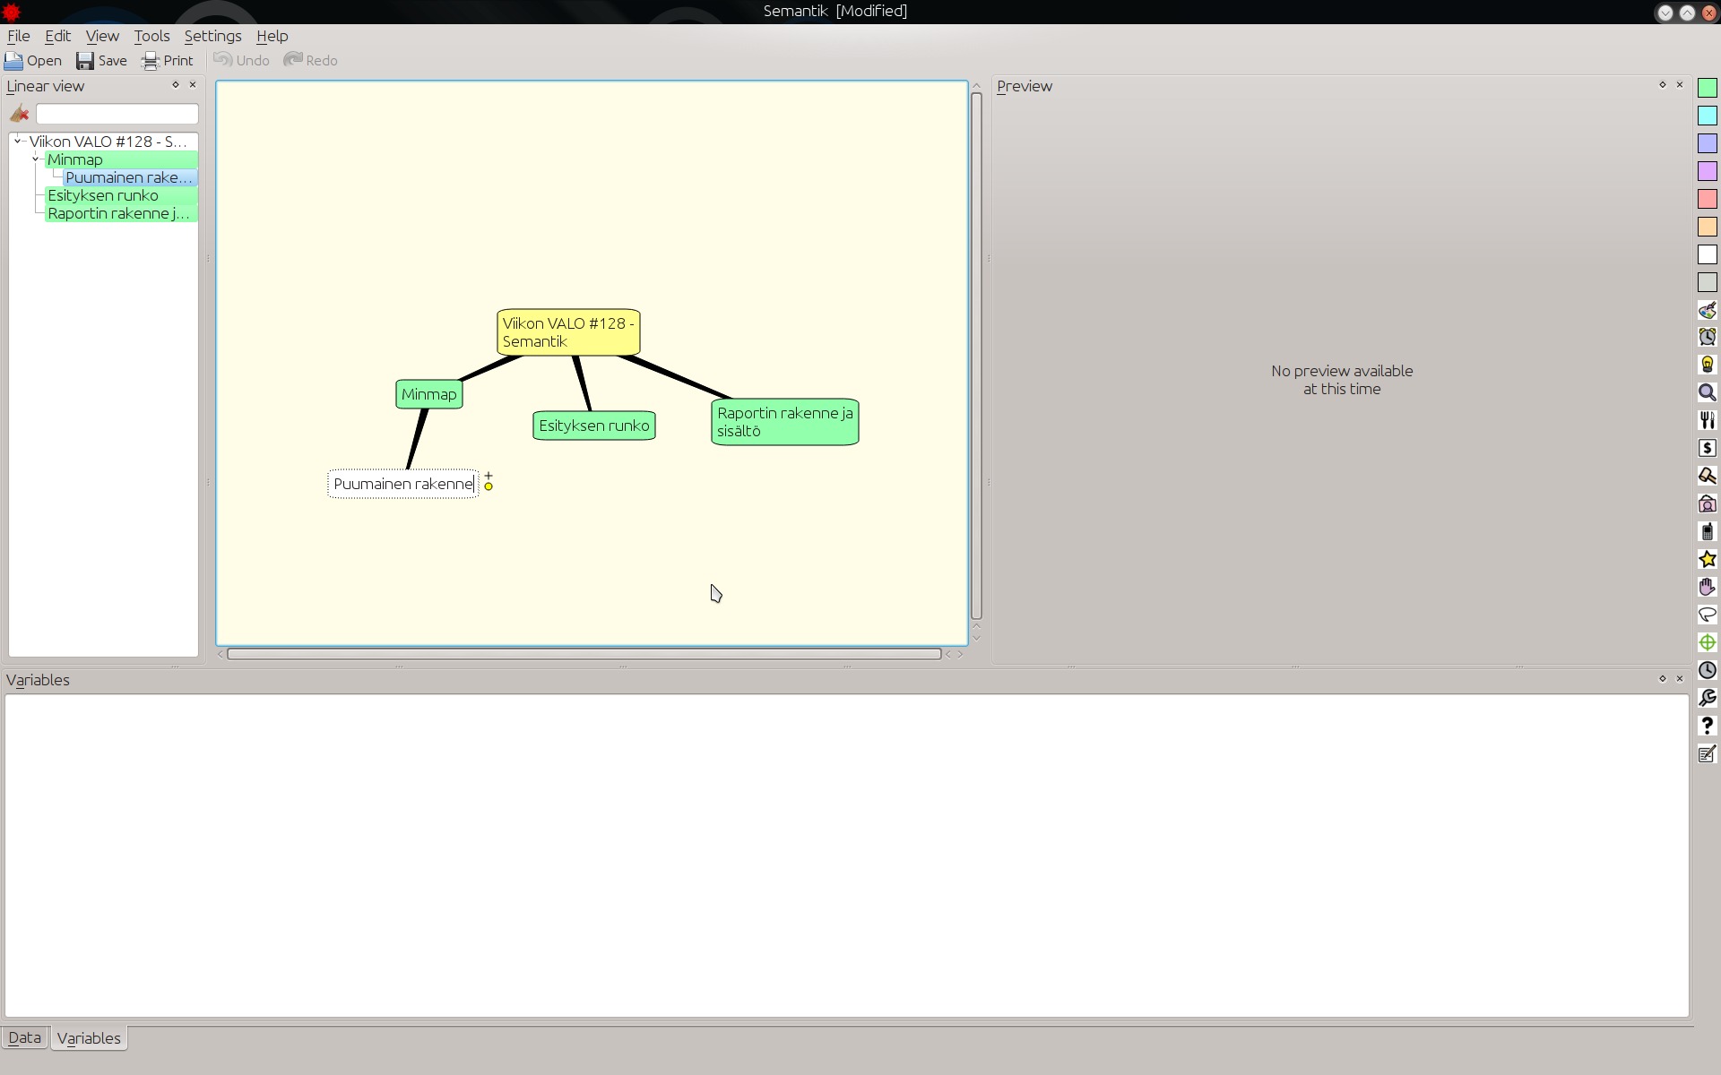Click the Redo toolbar button
The image size is (1721, 1075).
click(x=310, y=60)
